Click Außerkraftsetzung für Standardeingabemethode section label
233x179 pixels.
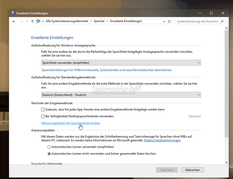pyautogui.click(x=63, y=77)
